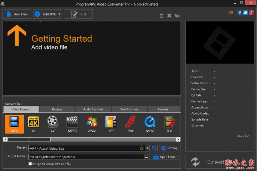Screen dimensions: 257x171
Task: Toggle the preset favorite star
Action: (141, 148)
